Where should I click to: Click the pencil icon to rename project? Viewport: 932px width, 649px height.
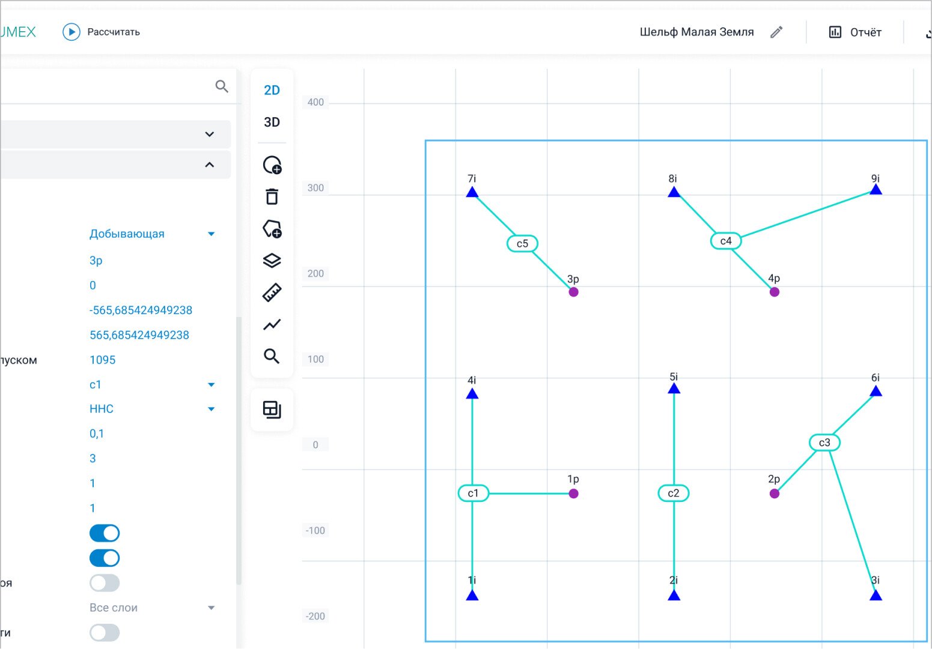click(776, 32)
